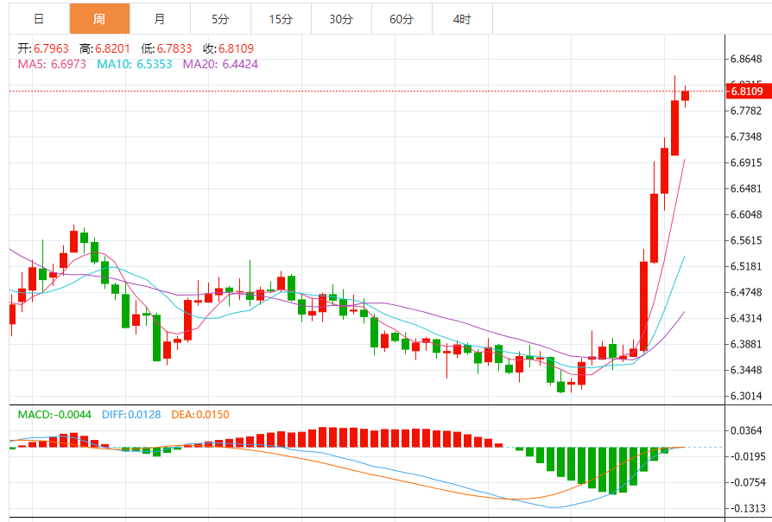
Task: Click the rightmost latest candlestick
Action: click(685, 95)
